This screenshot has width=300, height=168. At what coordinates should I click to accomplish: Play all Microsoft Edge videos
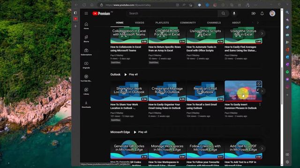141,132
